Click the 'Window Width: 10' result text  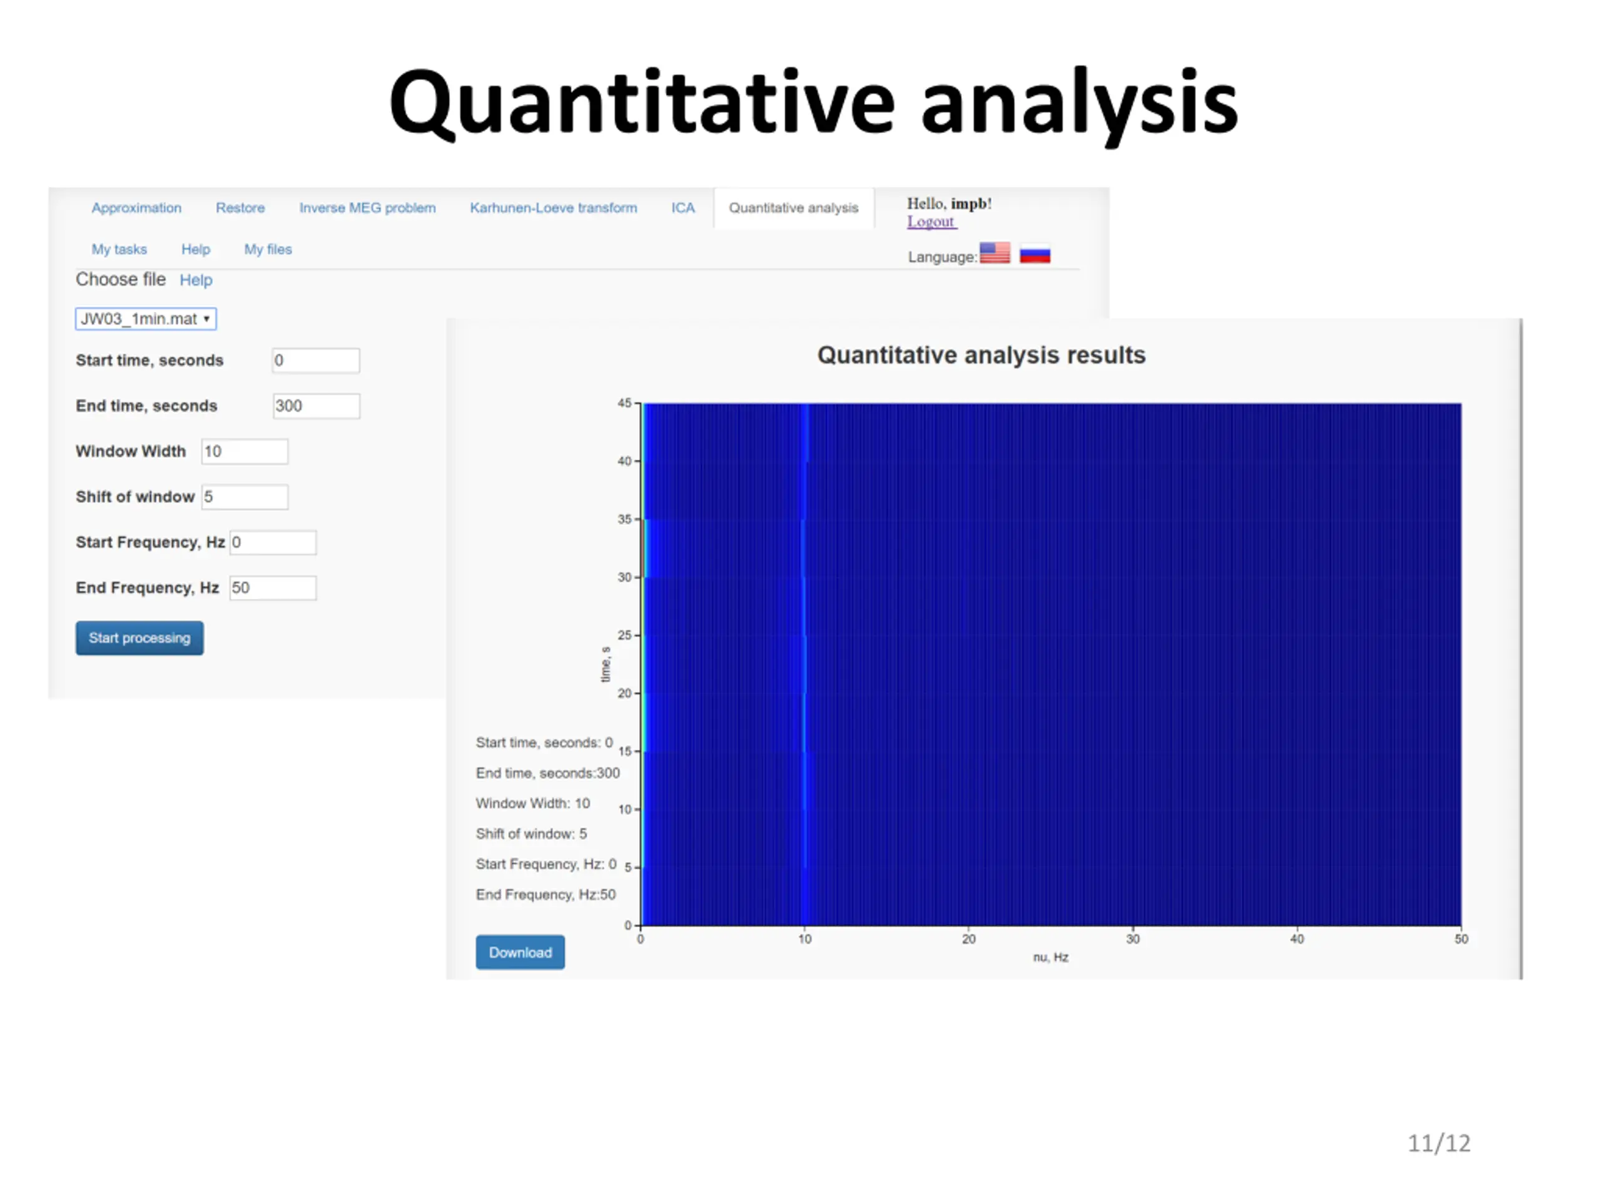pyautogui.click(x=532, y=804)
